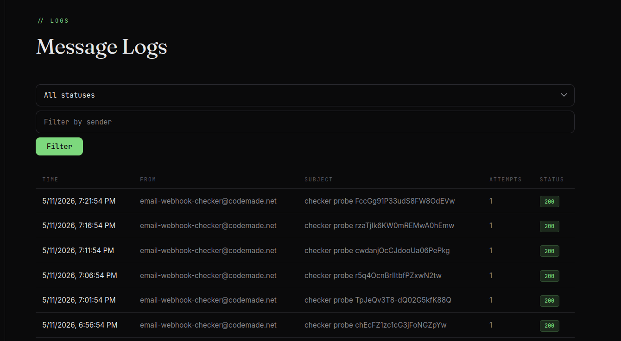Select timestamp 5/11/2026, 7:16:54 PM

click(x=79, y=226)
